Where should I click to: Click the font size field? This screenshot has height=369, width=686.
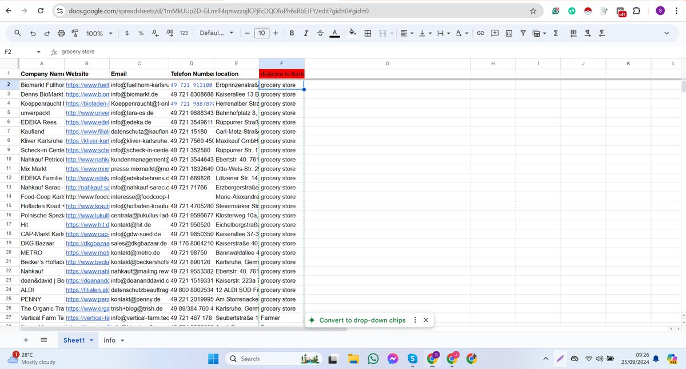[261, 34]
